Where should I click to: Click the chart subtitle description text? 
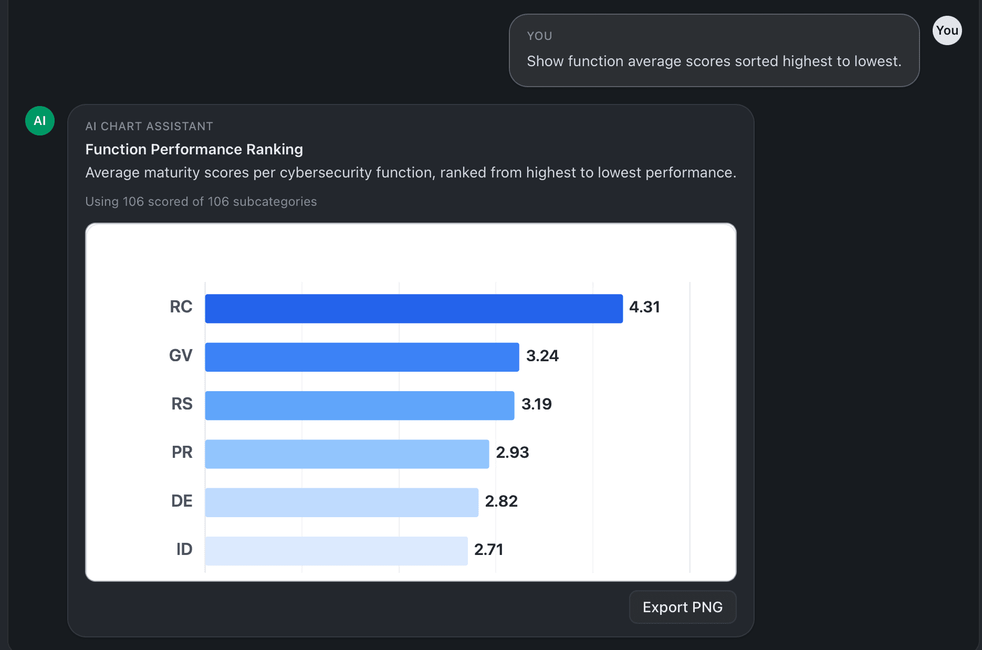click(x=411, y=172)
